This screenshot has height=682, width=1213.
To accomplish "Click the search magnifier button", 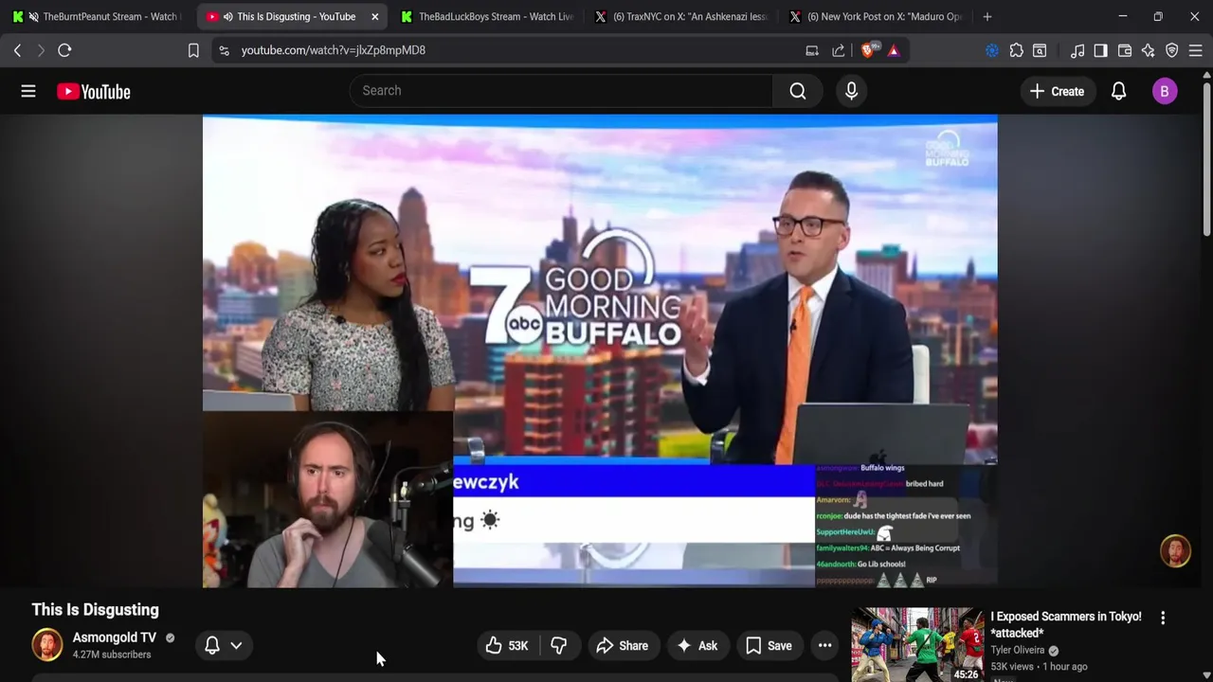I will pyautogui.click(x=798, y=91).
